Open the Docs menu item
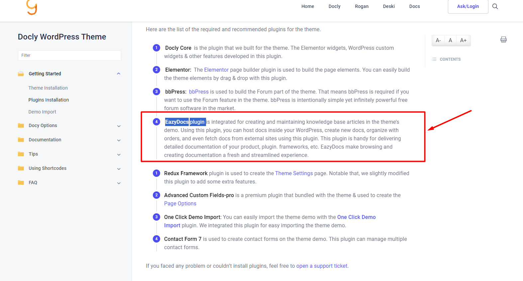Screen dimensions: 523x281 tap(414, 6)
